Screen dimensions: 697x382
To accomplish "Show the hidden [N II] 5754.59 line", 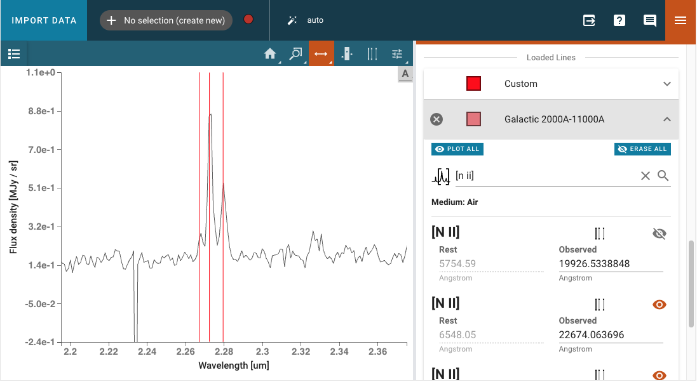I will tap(660, 234).
